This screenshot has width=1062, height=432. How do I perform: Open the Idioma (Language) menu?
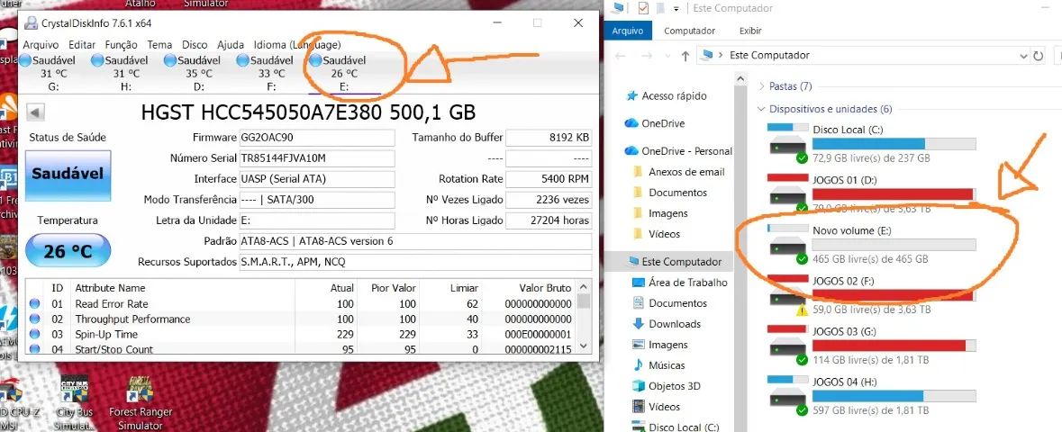pos(296,45)
